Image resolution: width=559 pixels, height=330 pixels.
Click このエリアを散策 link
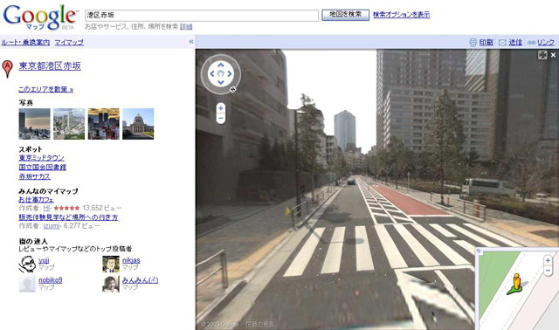(x=45, y=89)
